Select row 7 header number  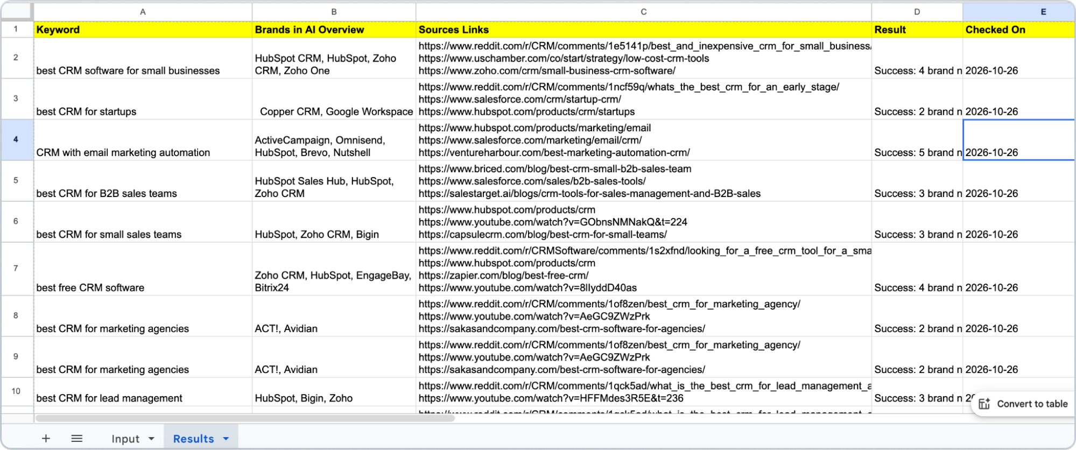coord(16,268)
